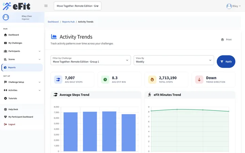Click the second point on eFit minutes line
This screenshot has height=153, width=245.
click(177, 109)
